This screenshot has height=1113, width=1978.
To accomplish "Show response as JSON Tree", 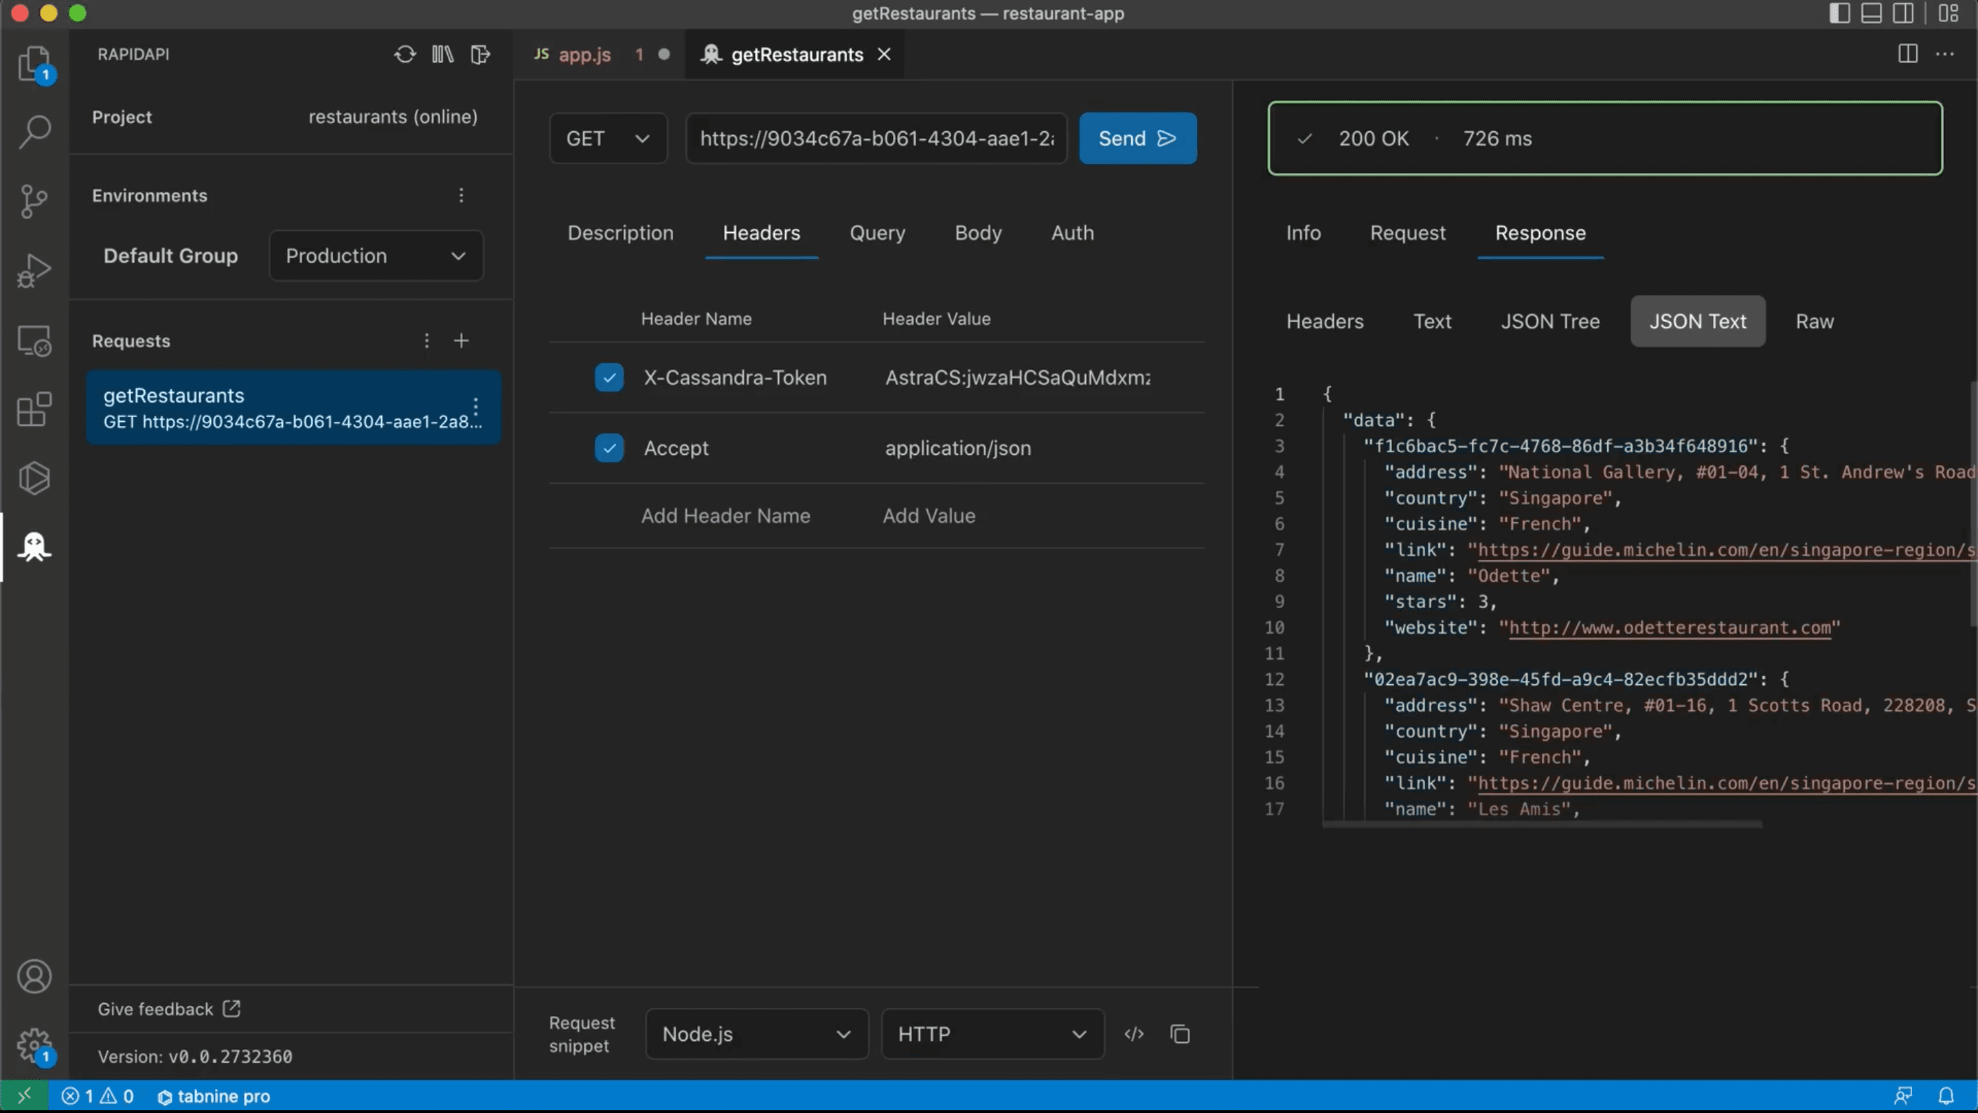I will 1550,321.
